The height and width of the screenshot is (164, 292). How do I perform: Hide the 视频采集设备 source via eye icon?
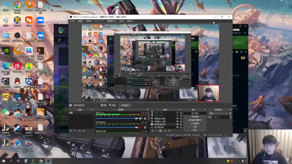[x=177, y=124]
